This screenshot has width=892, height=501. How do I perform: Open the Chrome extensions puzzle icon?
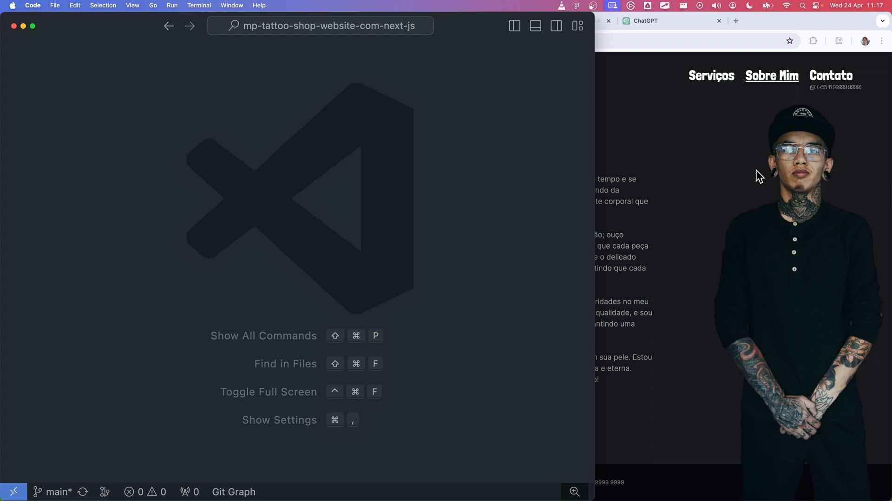tap(813, 41)
